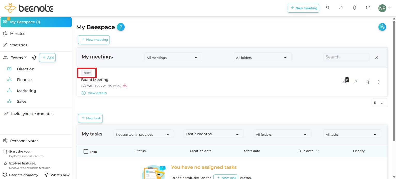Expand the Last 3 months dropdown
The height and width of the screenshot is (179, 396).
point(213,134)
